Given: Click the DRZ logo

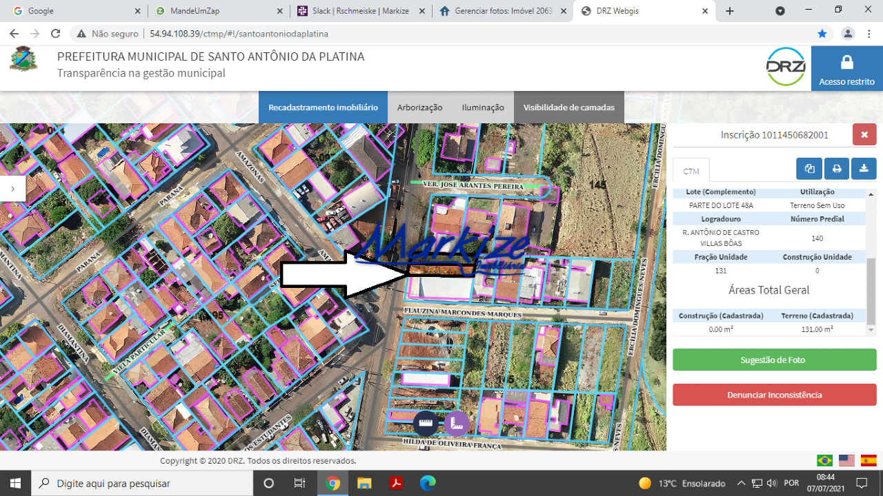Looking at the screenshot, I should (786, 67).
